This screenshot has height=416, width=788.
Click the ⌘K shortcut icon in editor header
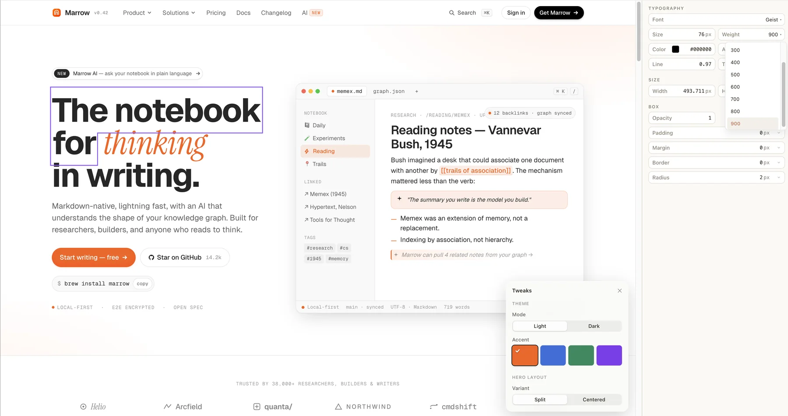click(560, 92)
